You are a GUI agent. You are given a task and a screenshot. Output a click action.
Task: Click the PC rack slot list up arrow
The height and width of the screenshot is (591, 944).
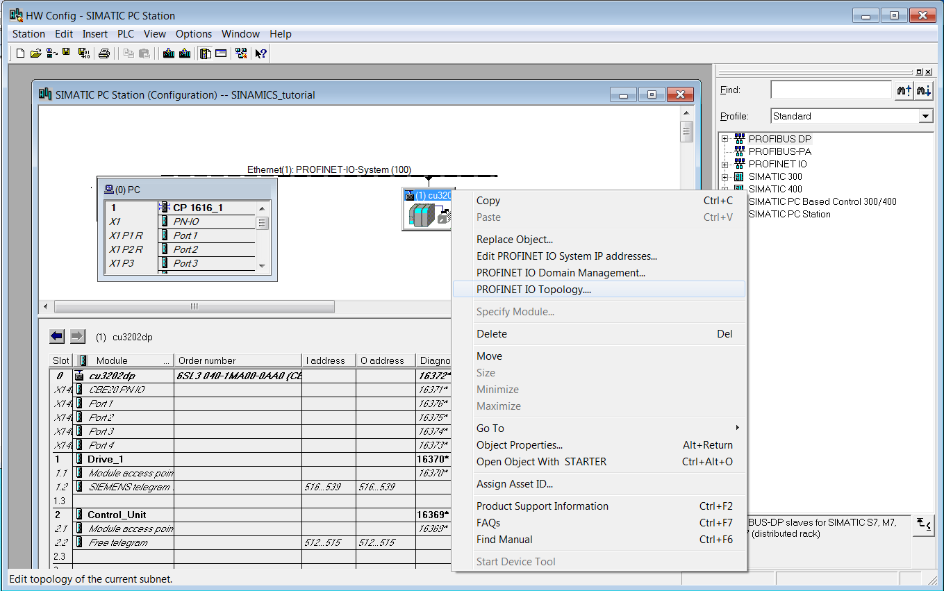point(262,208)
